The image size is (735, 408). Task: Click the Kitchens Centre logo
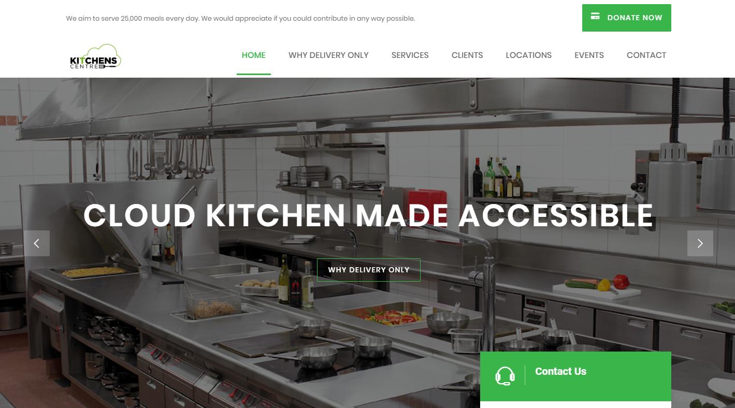(95, 56)
